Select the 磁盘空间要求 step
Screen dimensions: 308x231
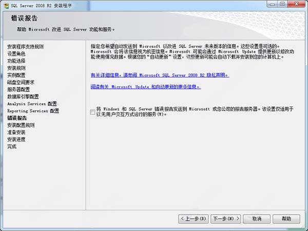coord(21,82)
